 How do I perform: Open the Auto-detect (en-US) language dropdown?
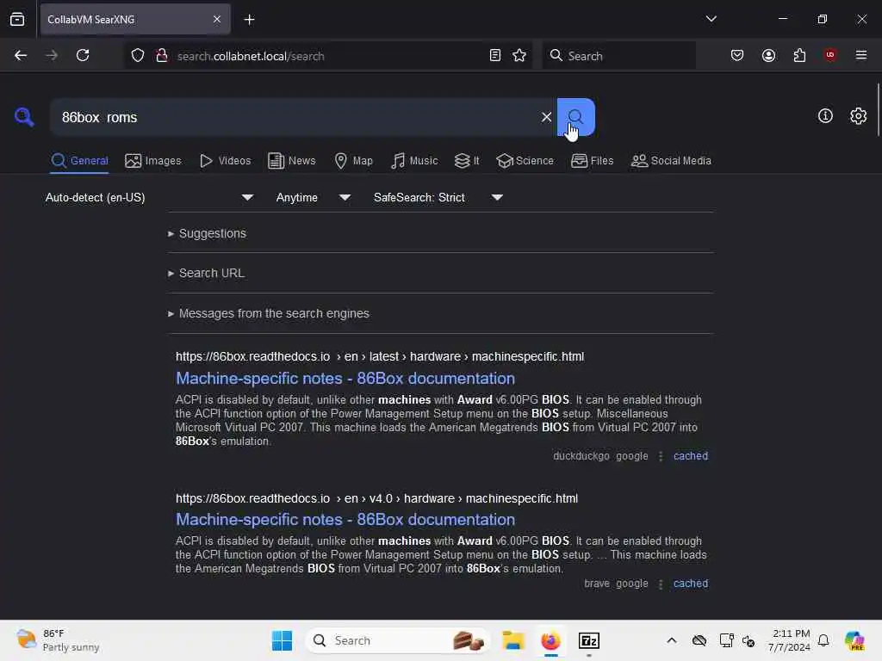pos(149,197)
